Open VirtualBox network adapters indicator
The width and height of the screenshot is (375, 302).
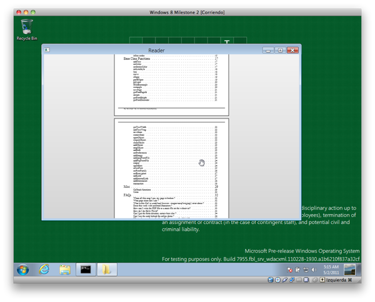[x=292, y=280]
